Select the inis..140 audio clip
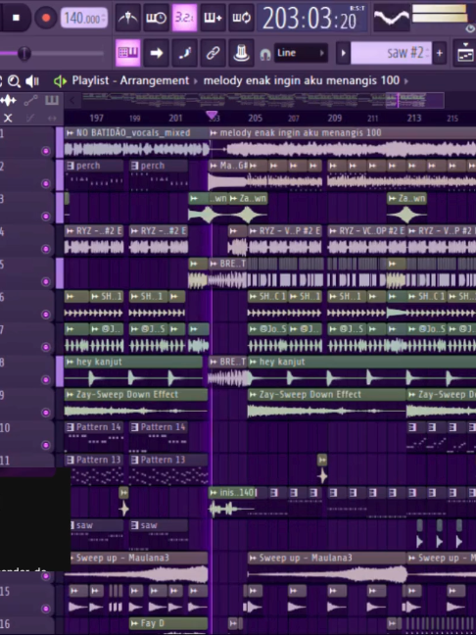The width and height of the screenshot is (476, 635). [232, 502]
